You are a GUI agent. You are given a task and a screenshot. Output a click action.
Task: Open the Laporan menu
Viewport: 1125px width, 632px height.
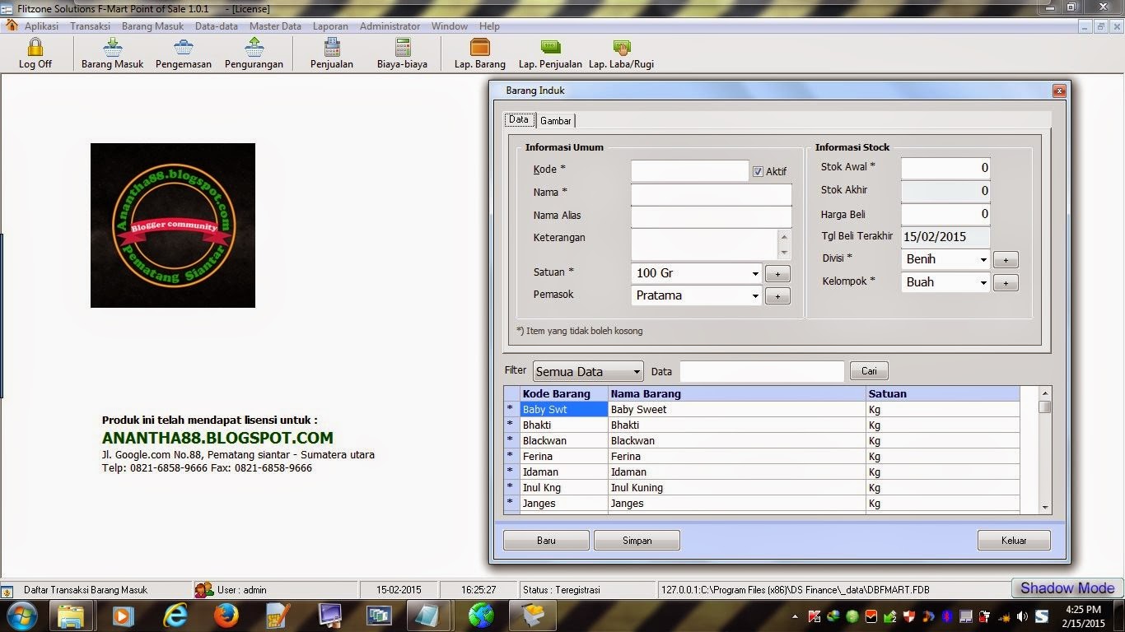pyautogui.click(x=330, y=26)
